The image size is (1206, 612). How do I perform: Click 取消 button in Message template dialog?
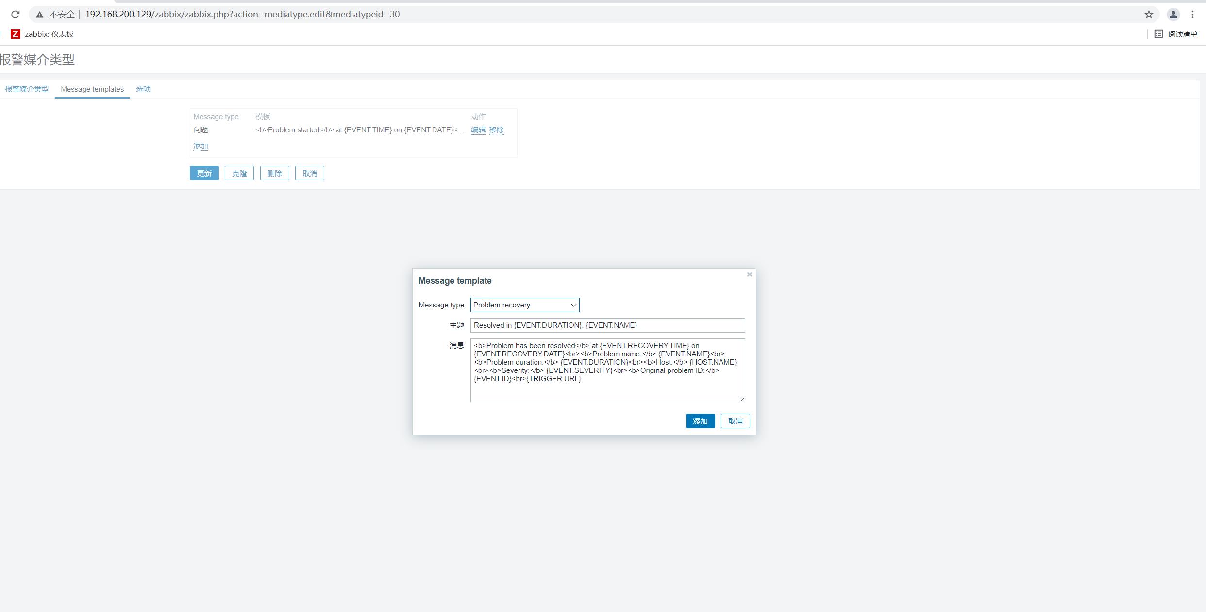coord(736,421)
